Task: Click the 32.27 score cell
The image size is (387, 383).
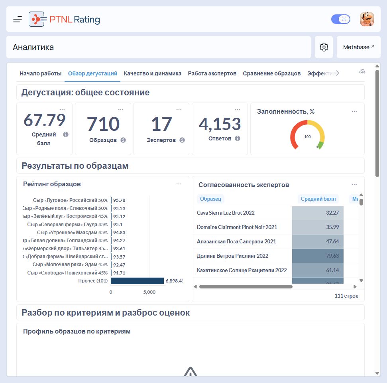Action: (x=318, y=213)
